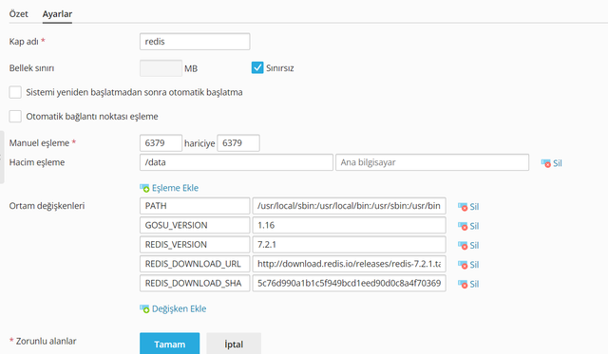Image resolution: width=608 pixels, height=354 pixels.
Task: Click delete icon on PATH variable row
Action: pyautogui.click(x=463, y=207)
